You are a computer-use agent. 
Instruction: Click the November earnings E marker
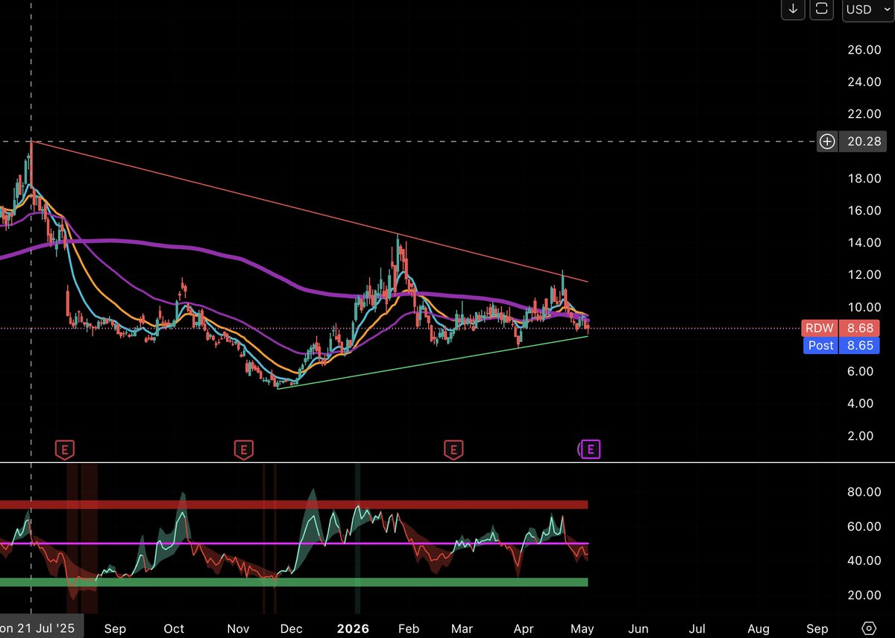242,449
